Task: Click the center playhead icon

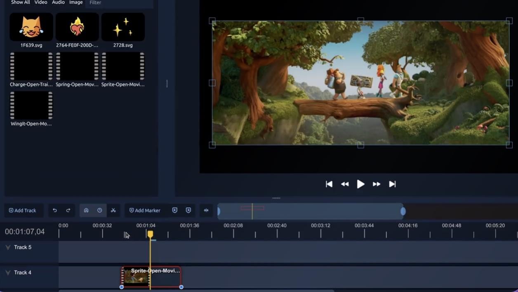Action: (x=206, y=210)
